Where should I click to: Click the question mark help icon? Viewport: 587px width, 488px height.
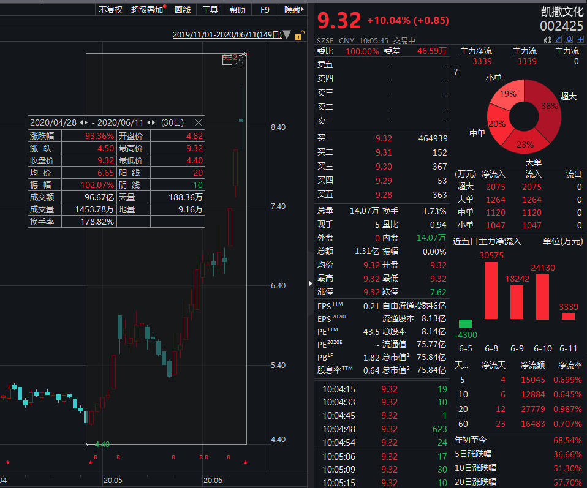455,72
